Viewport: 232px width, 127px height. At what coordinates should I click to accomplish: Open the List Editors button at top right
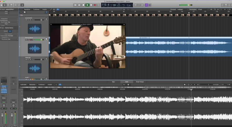point(222,5)
